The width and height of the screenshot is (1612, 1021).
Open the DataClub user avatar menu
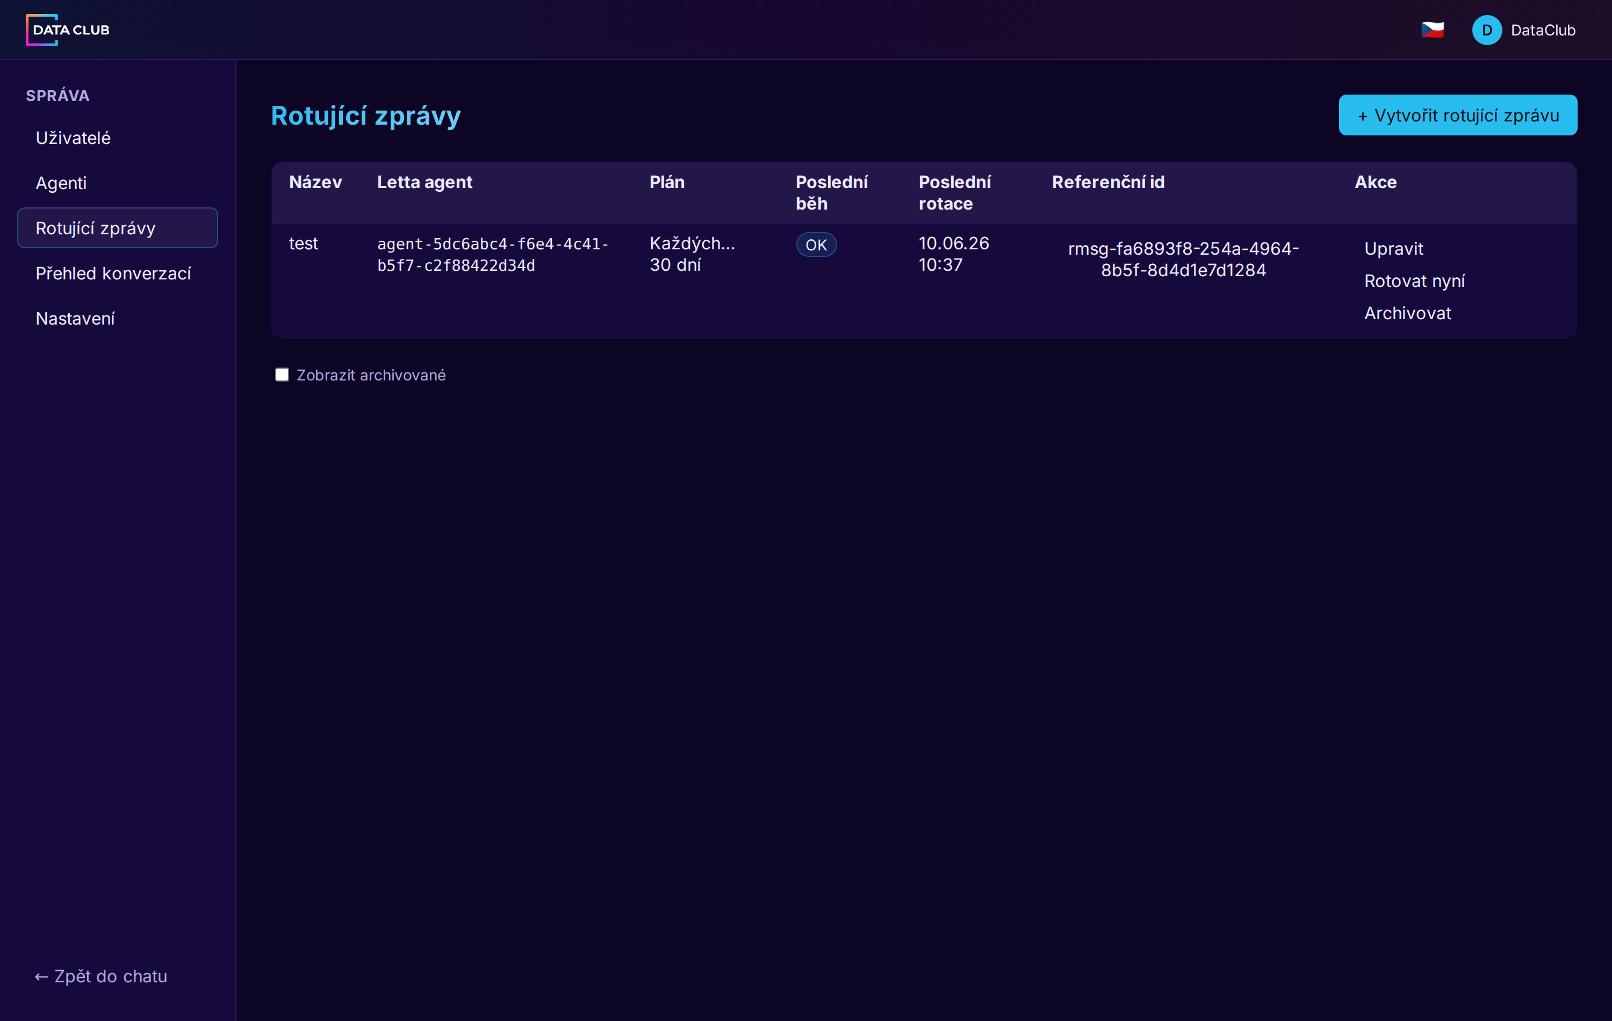[x=1486, y=30]
